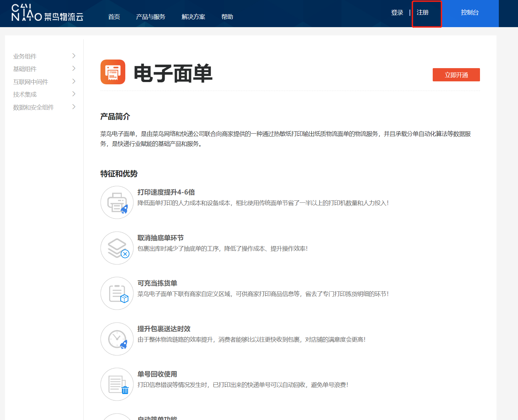Expand the 技术集成 sidebar chevron
Viewport: 518px width, 420px height.
coord(74,94)
